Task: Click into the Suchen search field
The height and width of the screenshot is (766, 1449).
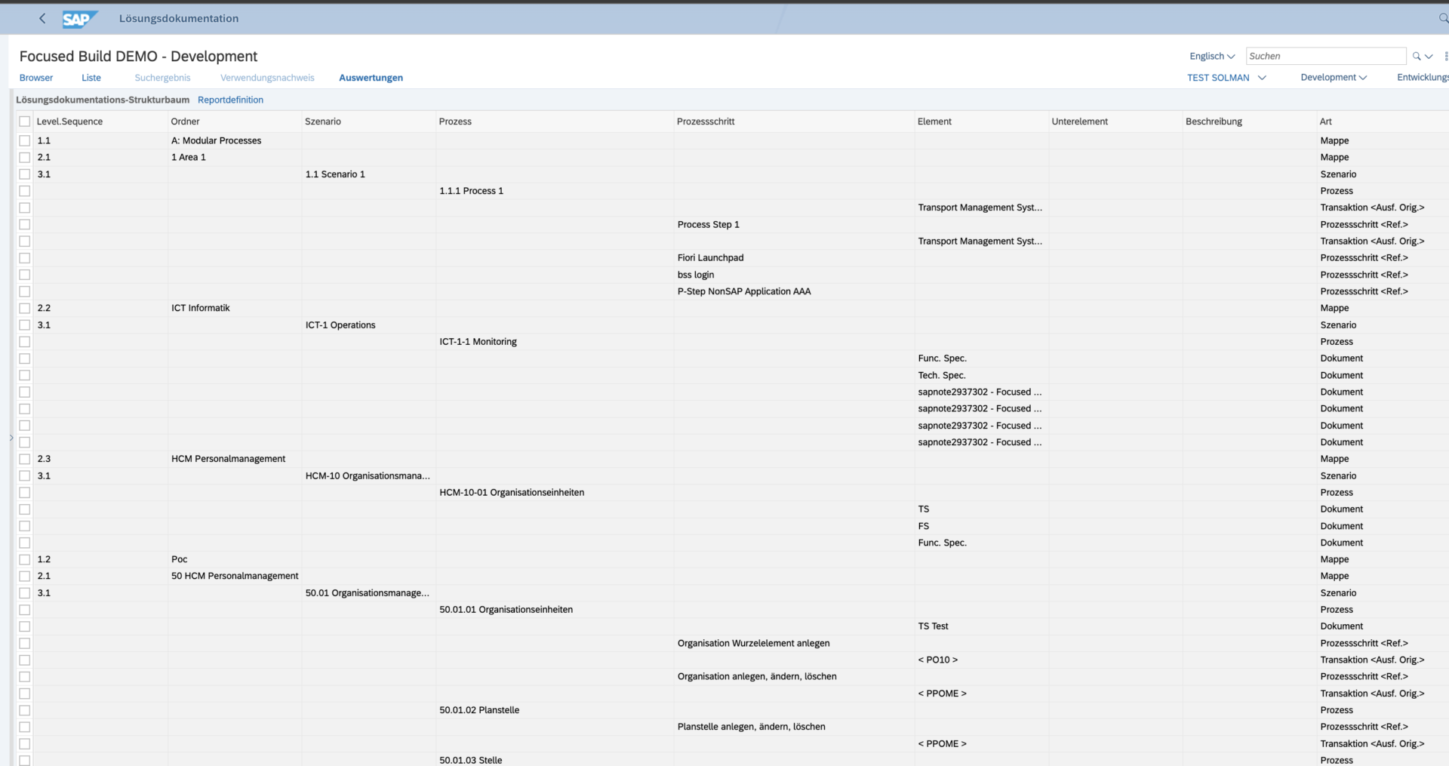Action: pyautogui.click(x=1324, y=57)
